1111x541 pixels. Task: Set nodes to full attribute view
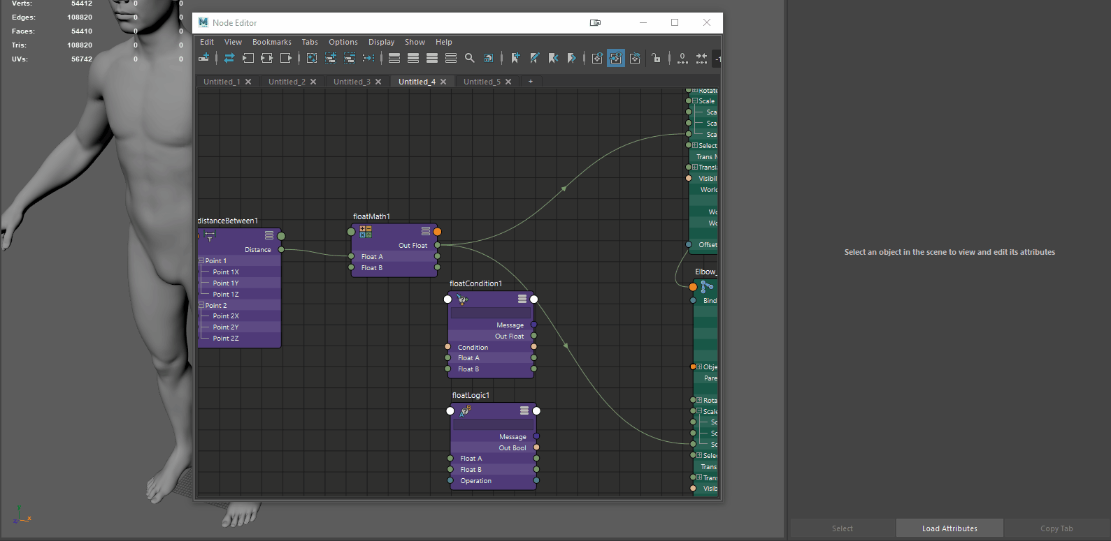pos(432,58)
